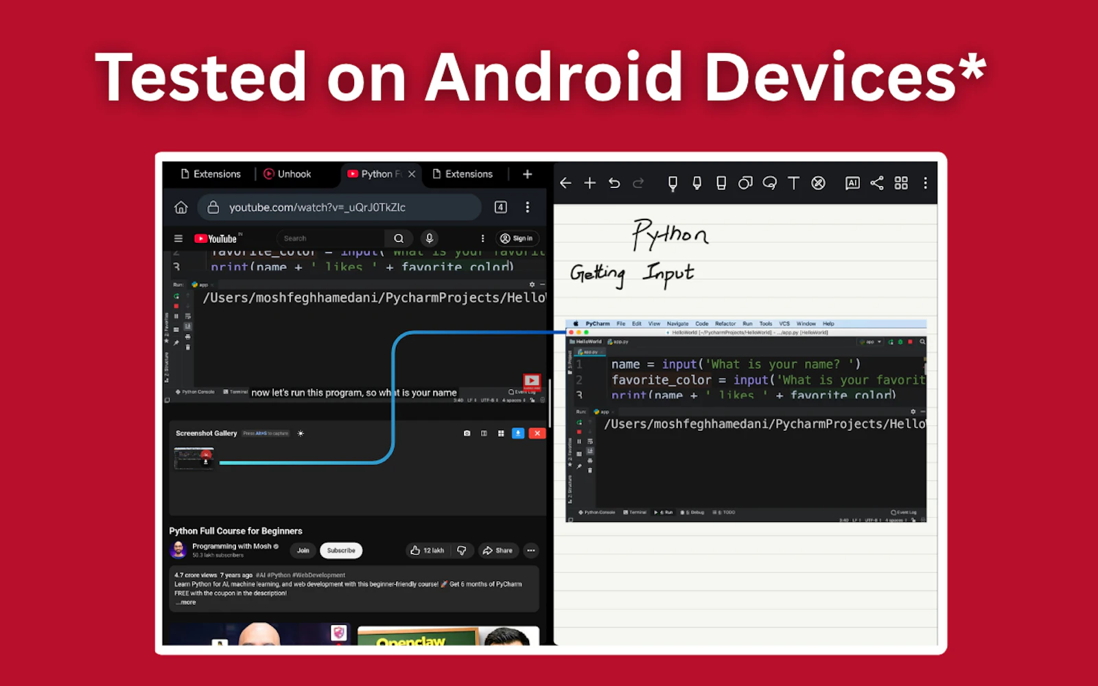This screenshot has width=1098, height=686.
Task: Share the YouTube video
Action: click(x=498, y=550)
